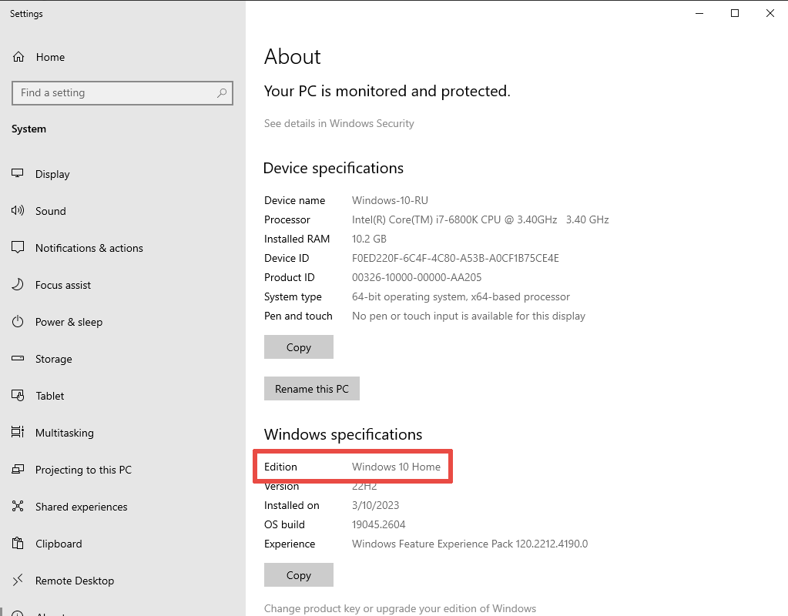Click OS build 19045.2604
This screenshot has width=788, height=616.
(x=378, y=524)
